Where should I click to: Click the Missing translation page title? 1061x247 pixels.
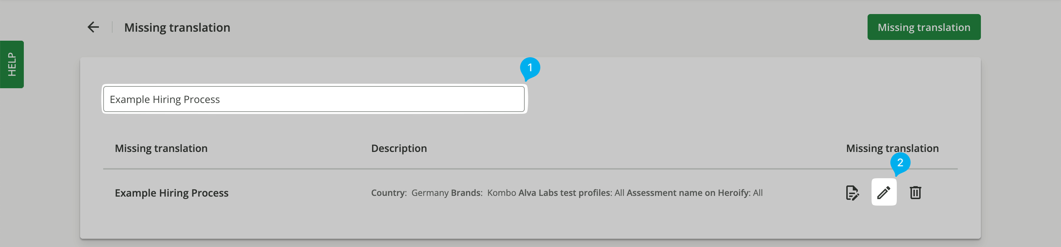177,27
